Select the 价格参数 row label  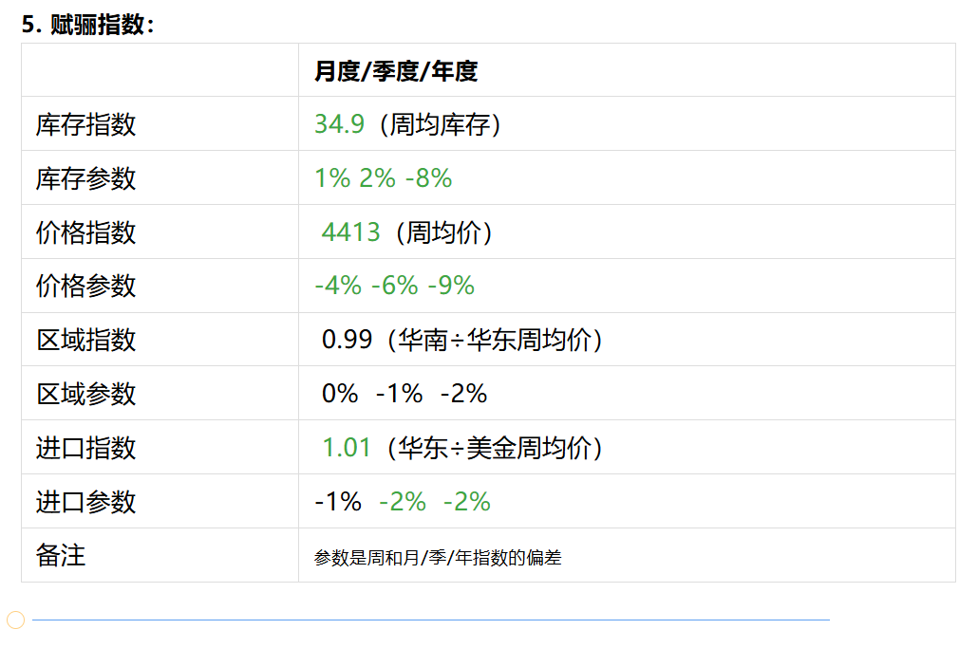click(x=86, y=286)
